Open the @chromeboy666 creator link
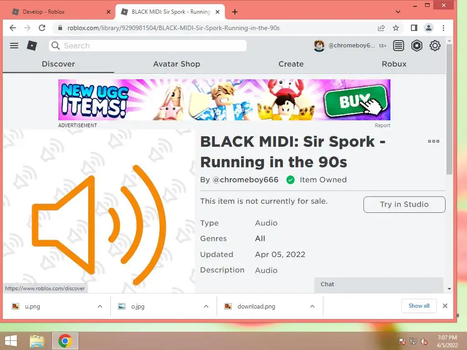 245,180
